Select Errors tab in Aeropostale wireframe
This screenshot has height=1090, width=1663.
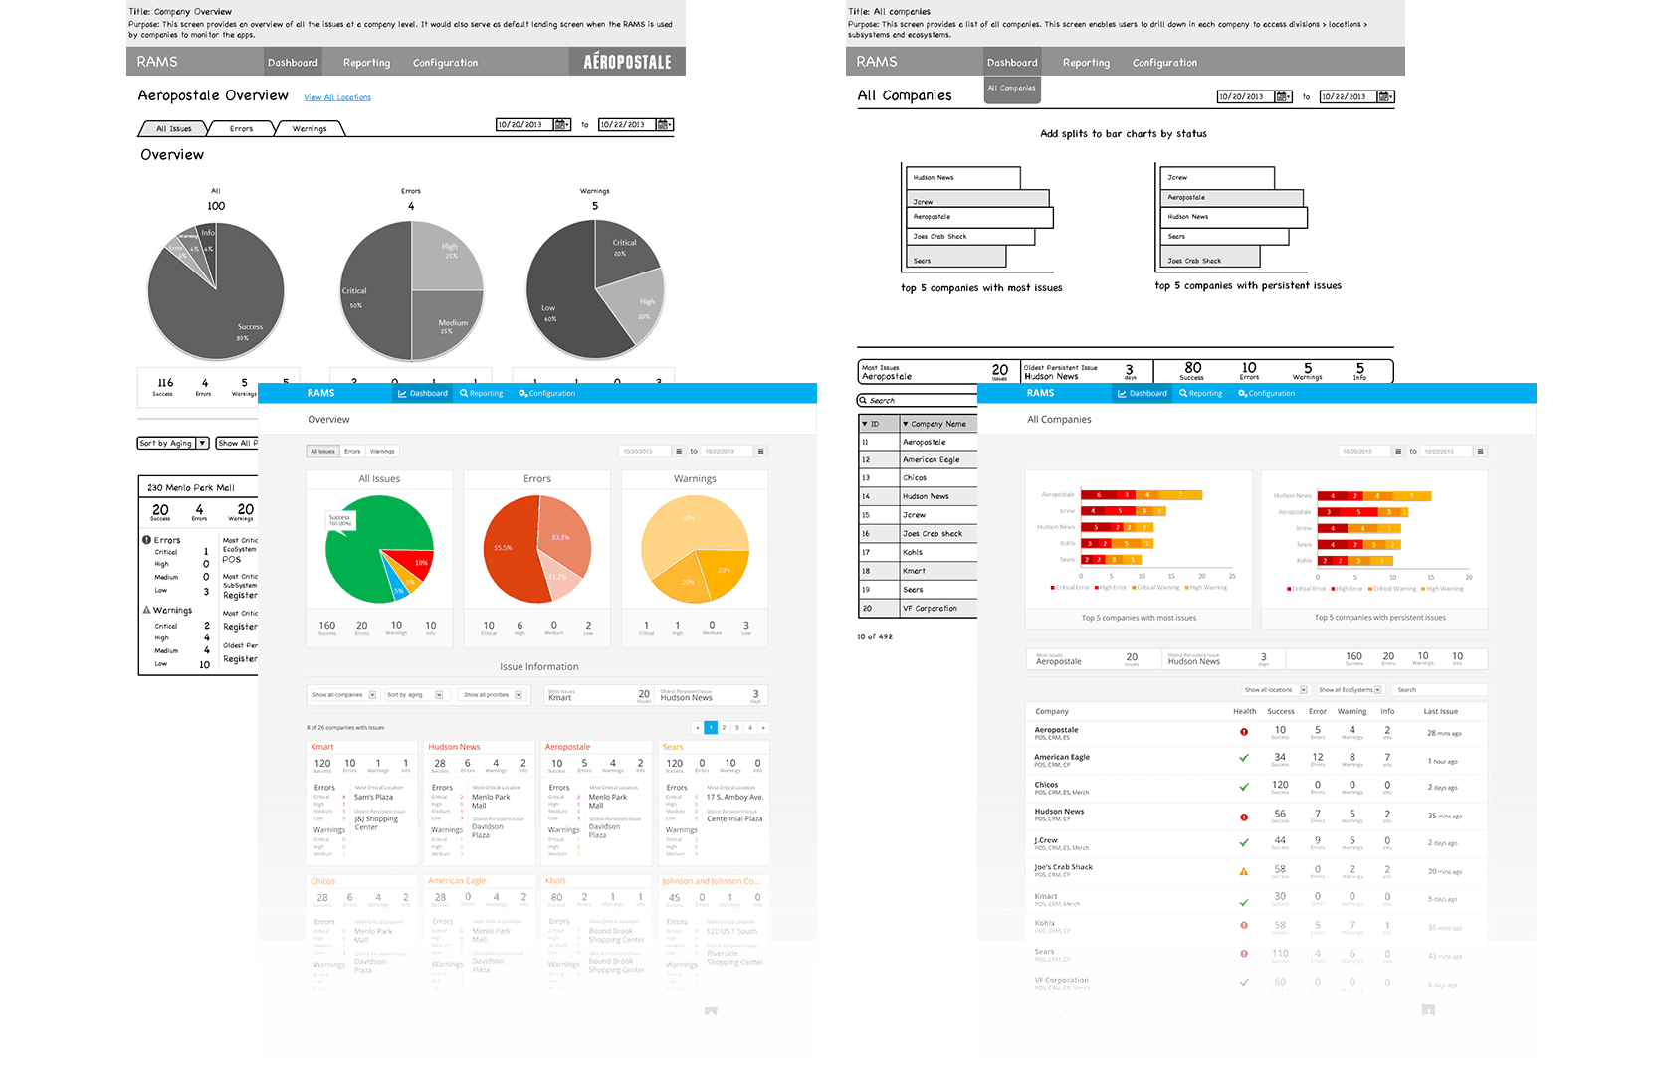click(241, 128)
